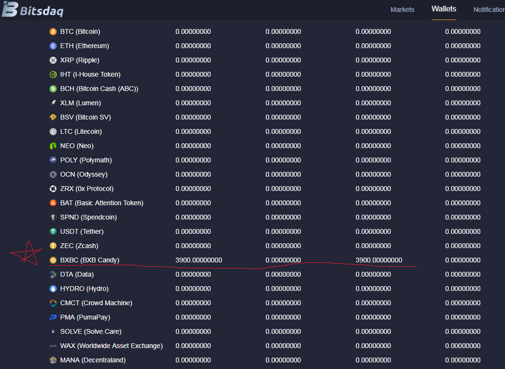
Task: Click the OCN Odyssey coin icon
Action: [53, 174]
